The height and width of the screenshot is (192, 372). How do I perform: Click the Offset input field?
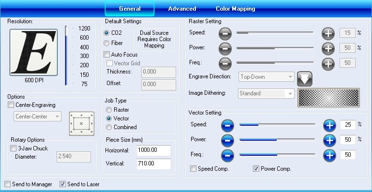159,85
